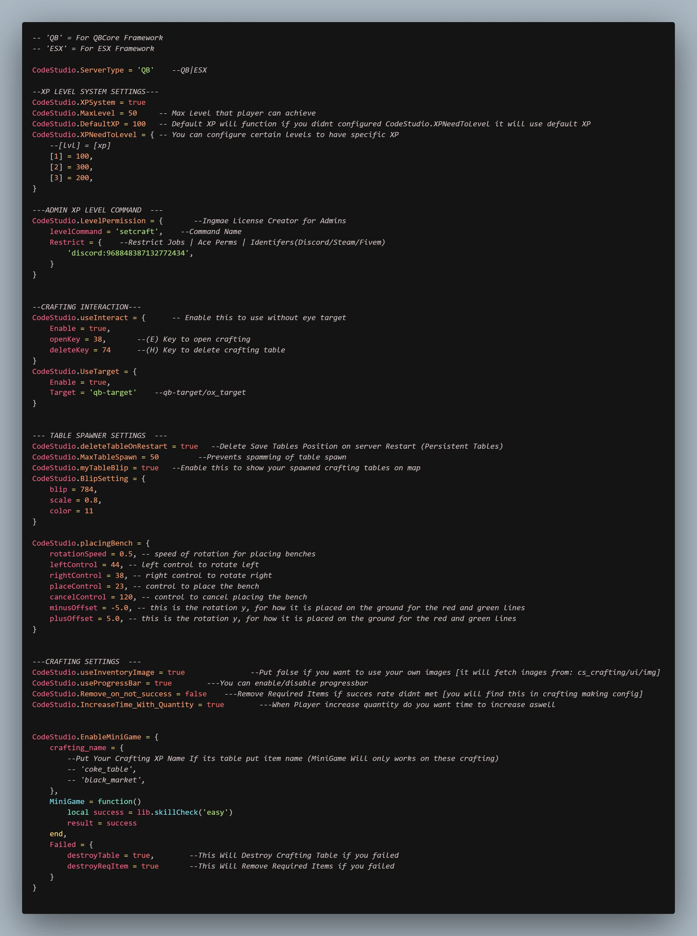Image resolution: width=697 pixels, height=936 pixels.
Task: Click the deleteTableOnRestart true value
Action: 189,446
